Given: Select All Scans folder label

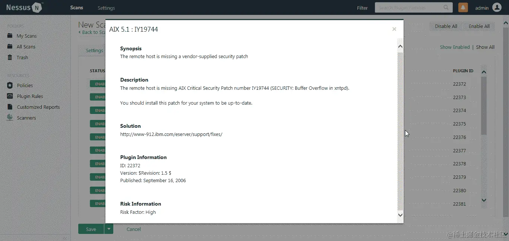Looking at the screenshot, I should 26,47.
